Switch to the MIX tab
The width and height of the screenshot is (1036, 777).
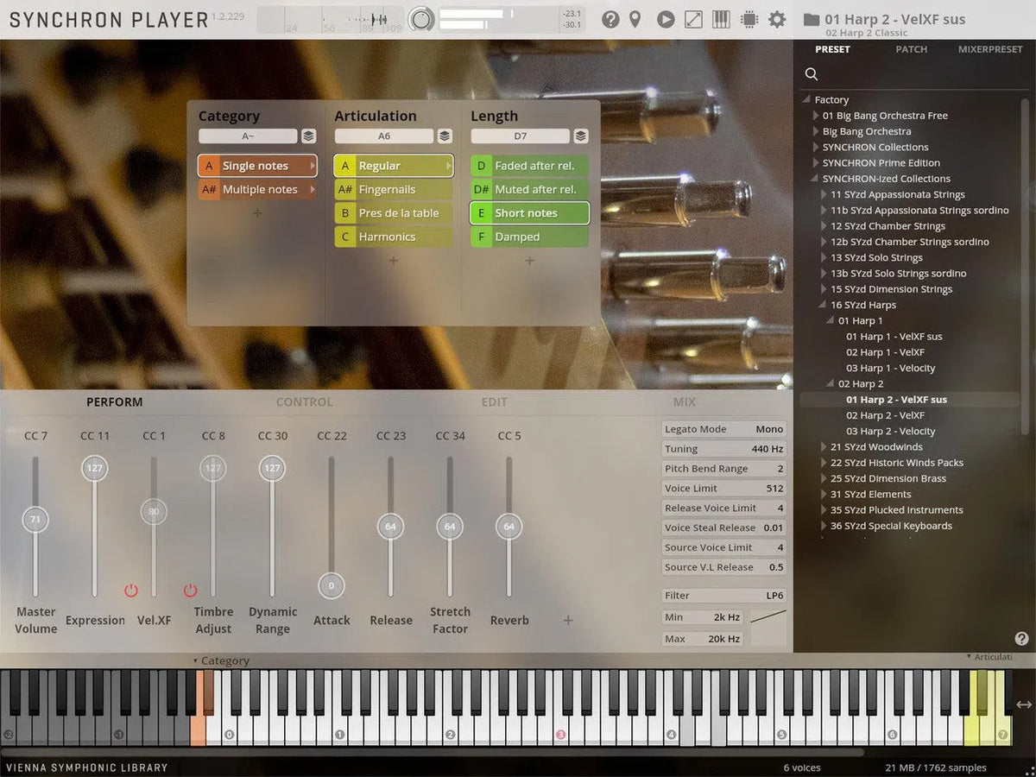tap(684, 401)
